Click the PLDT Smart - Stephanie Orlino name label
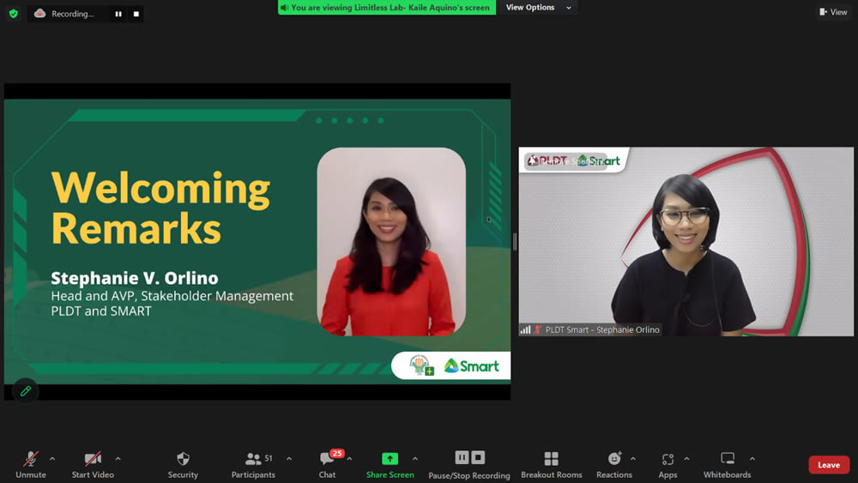 coord(602,329)
